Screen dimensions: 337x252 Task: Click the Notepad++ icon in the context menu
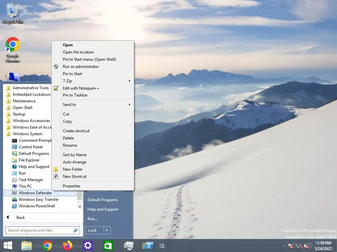[x=56, y=88]
